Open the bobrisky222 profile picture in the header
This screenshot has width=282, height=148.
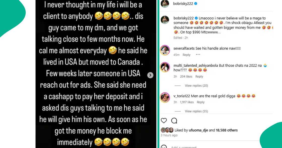(165, 4)
